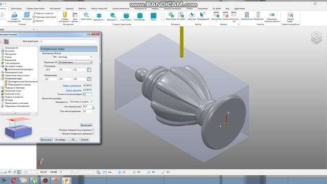Viewport: 327px width, 184px height.
Task: Open the NC-файл ribbon tab
Action: pos(217,9)
